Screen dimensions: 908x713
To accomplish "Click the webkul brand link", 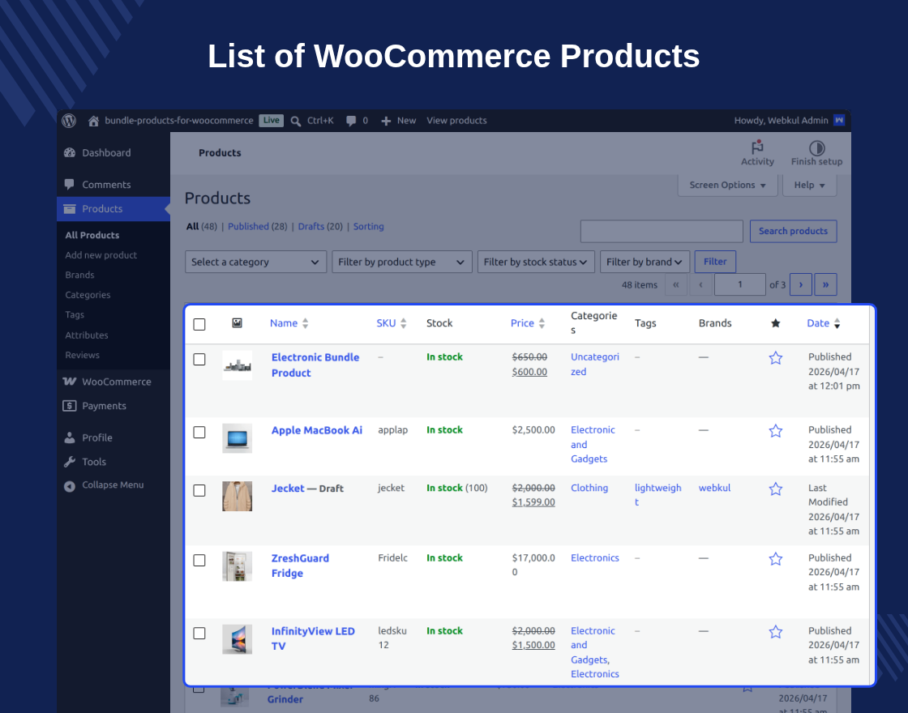I will (714, 488).
